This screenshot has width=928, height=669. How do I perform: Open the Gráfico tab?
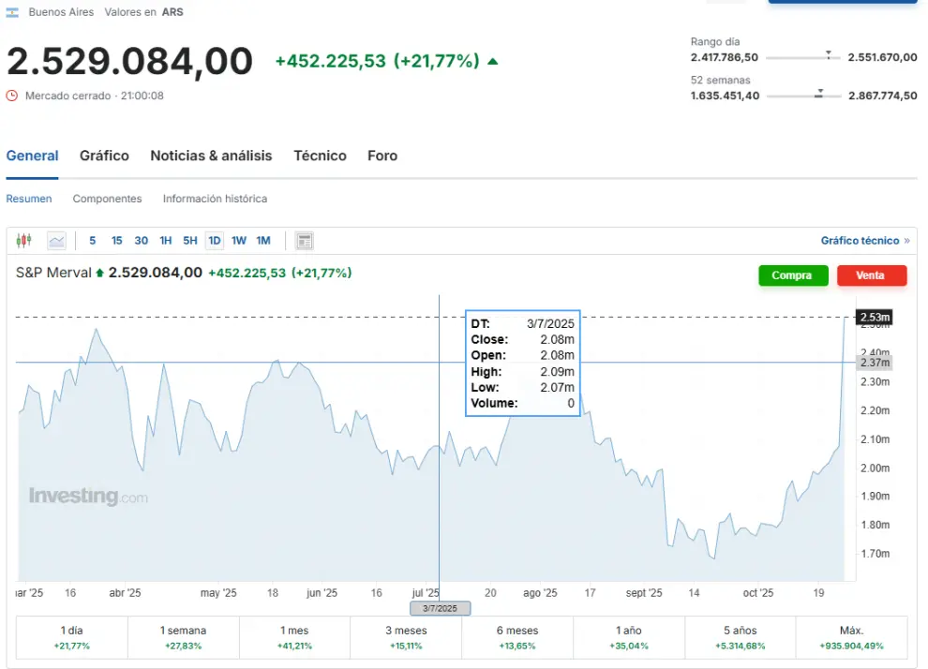pyautogui.click(x=104, y=156)
